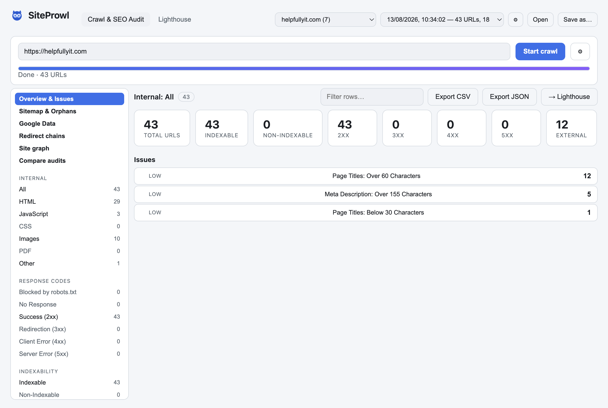Screen dimensions: 608x408
Task: Click the 12 External stat card
Action: [571, 128]
